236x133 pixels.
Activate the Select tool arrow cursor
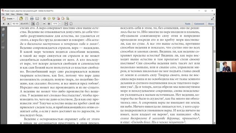coord(33,24)
